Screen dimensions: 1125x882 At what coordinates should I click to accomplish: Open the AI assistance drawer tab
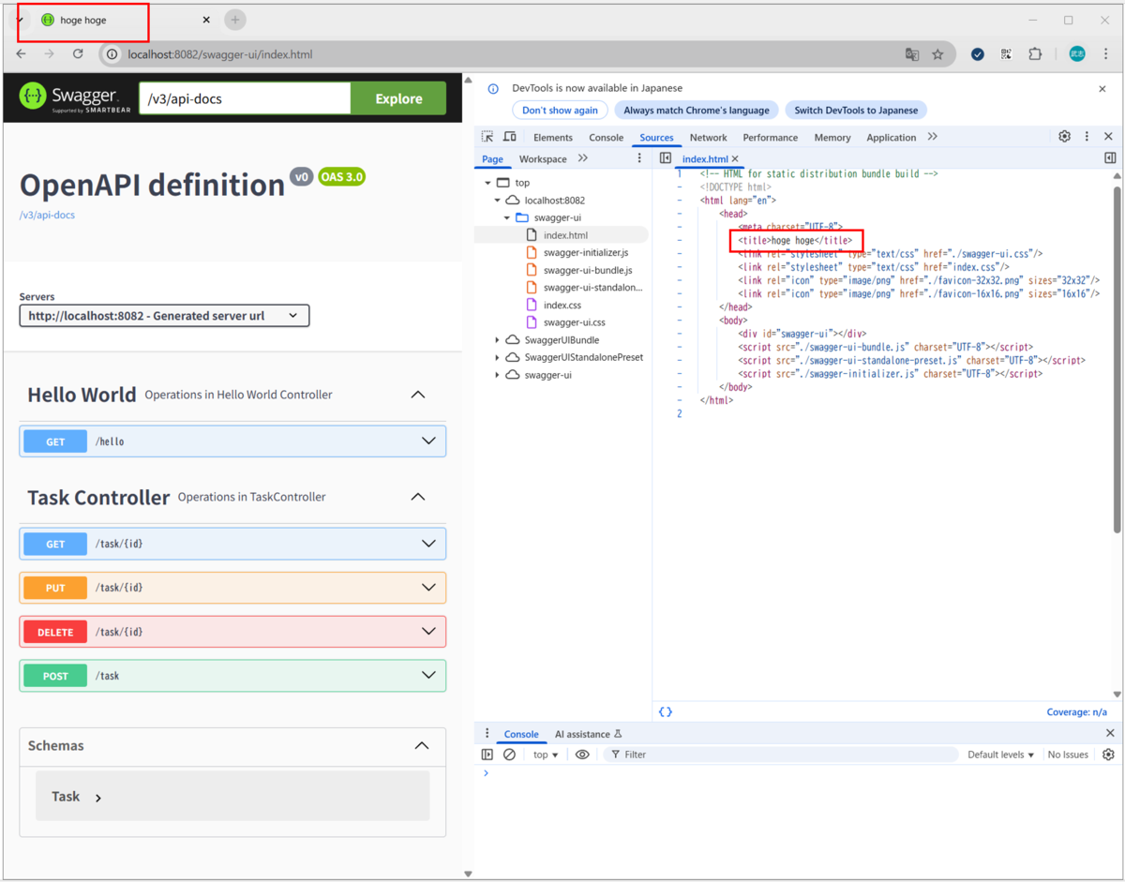pos(588,734)
